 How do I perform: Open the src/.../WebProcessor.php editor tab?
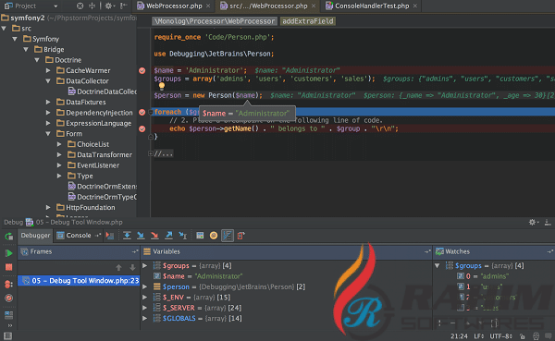(268, 6)
